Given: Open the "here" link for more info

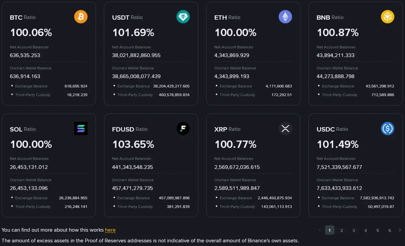Looking at the screenshot, I should pyautogui.click(x=110, y=230).
